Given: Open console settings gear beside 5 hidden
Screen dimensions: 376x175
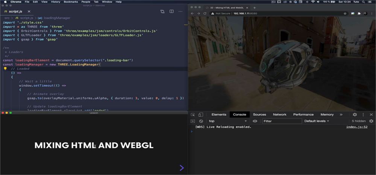Looking at the screenshot, I should tap(371, 121).
